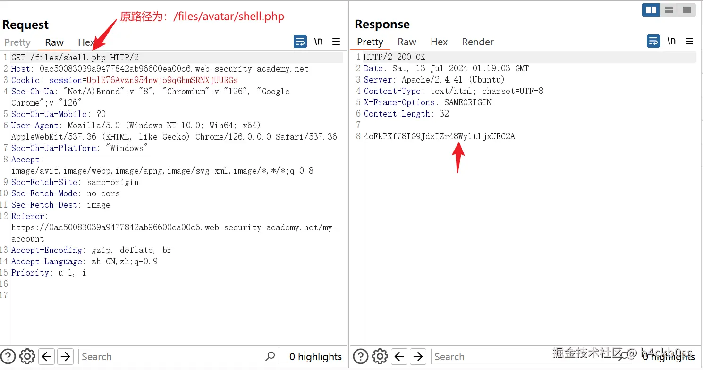Click the Priority: u=1, i line
The width and height of the screenshot is (703, 370).
[49, 273]
